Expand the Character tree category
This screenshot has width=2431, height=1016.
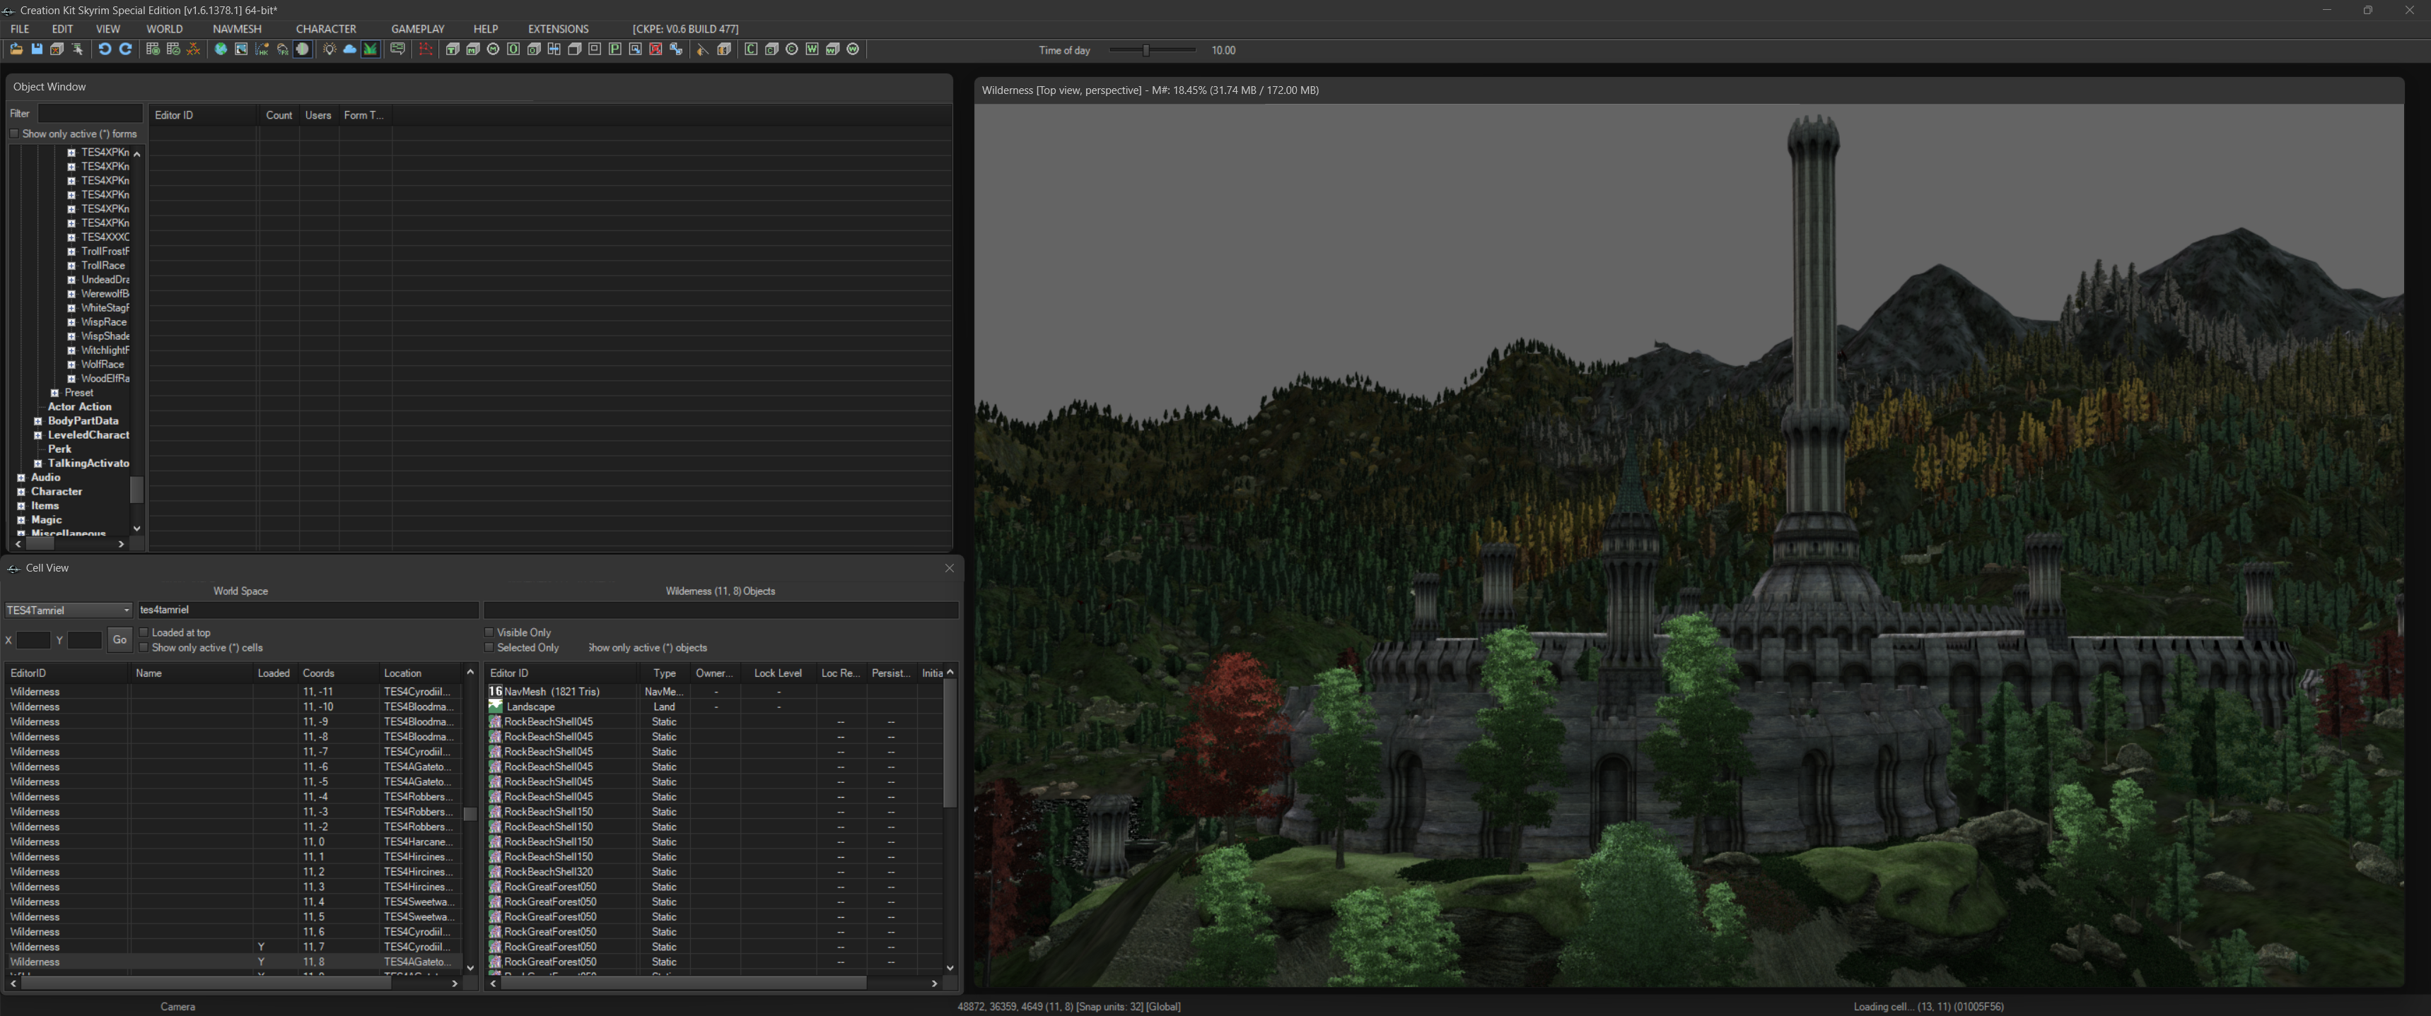point(22,492)
